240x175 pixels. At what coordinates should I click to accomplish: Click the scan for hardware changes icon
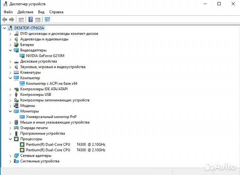pos(47,19)
